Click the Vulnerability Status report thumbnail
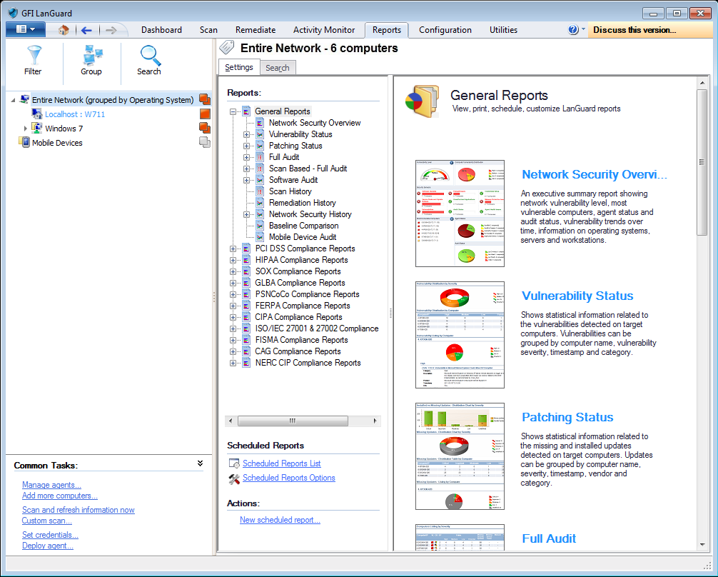The width and height of the screenshot is (718, 577). pos(460,334)
